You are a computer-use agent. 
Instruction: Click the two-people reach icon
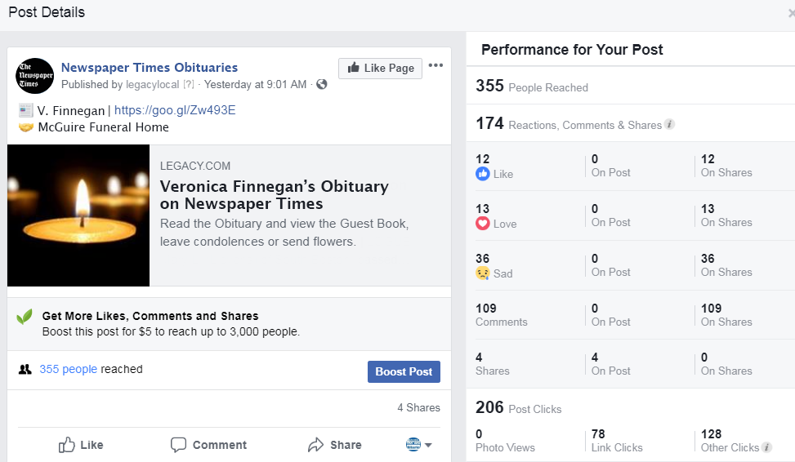[x=25, y=369]
